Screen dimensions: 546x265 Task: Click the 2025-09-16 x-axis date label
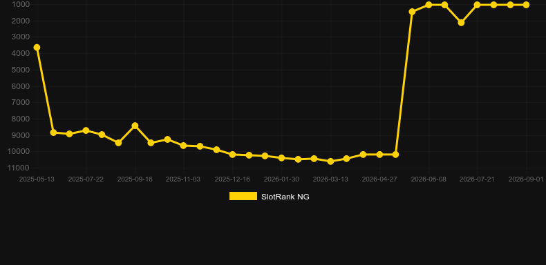135,179
